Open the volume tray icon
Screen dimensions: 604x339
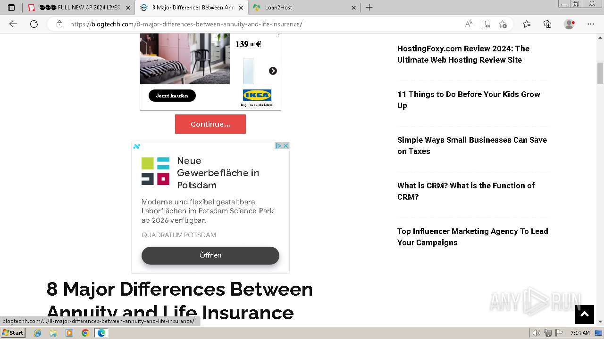pos(537,333)
